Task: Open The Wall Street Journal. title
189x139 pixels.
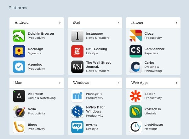Action: point(98,65)
